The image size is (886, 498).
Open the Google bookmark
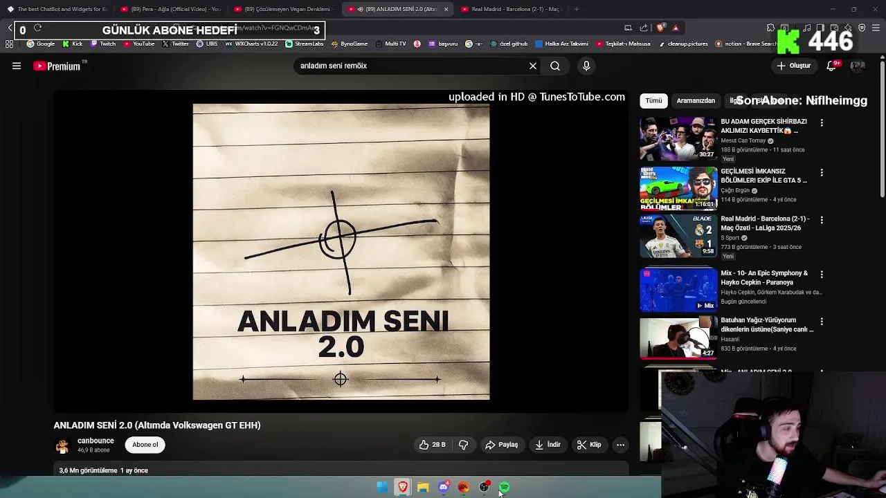(41, 44)
